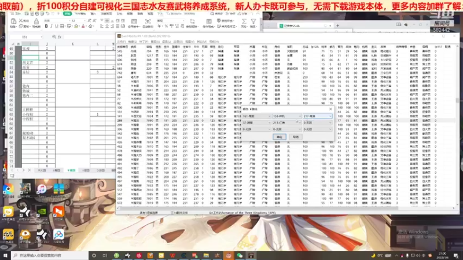Click the paste clipboard icon
Screen dimensions: 463x260
(13, 21)
